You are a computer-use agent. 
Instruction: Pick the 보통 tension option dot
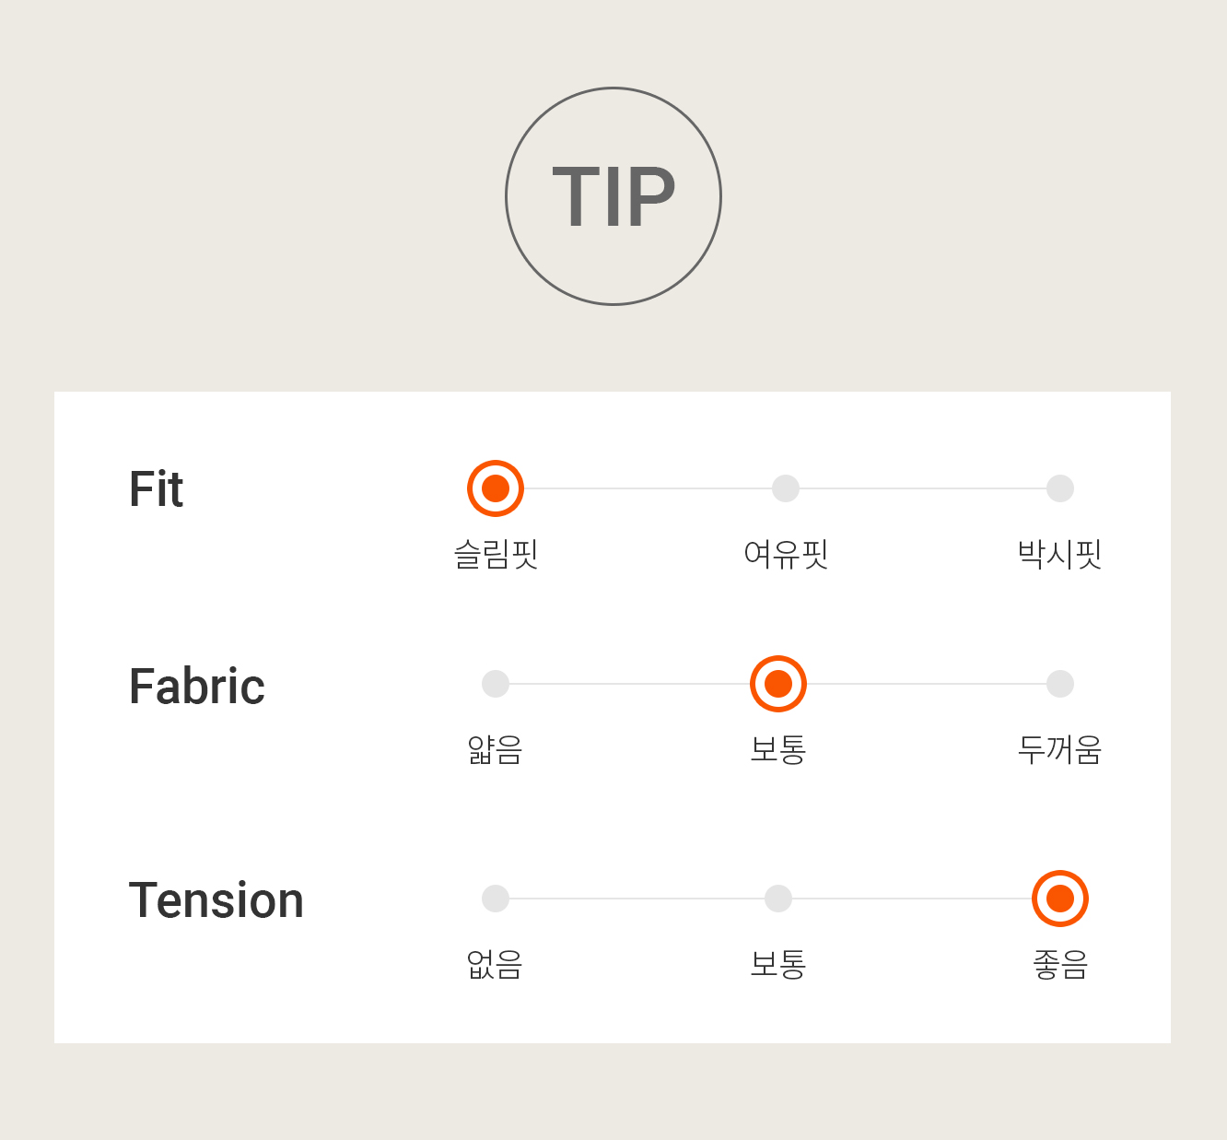[778, 899]
